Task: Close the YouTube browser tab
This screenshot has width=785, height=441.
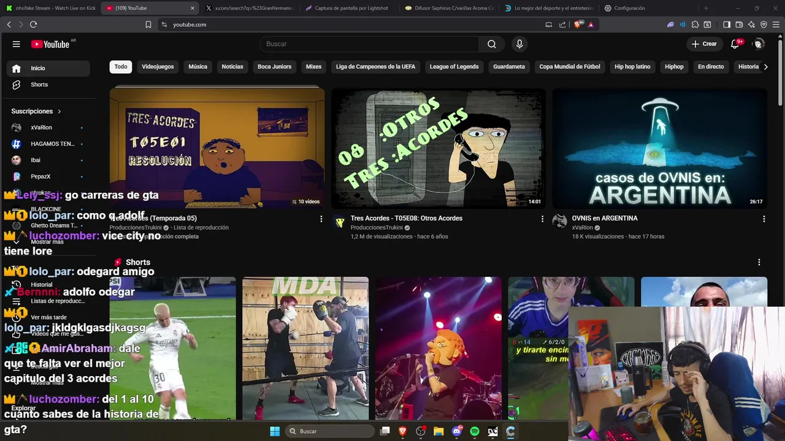Action: pos(193,8)
